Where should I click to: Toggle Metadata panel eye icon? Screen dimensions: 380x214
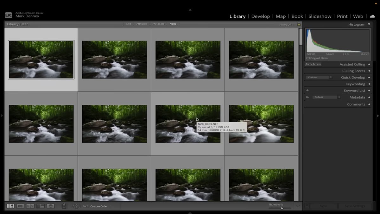click(x=307, y=97)
